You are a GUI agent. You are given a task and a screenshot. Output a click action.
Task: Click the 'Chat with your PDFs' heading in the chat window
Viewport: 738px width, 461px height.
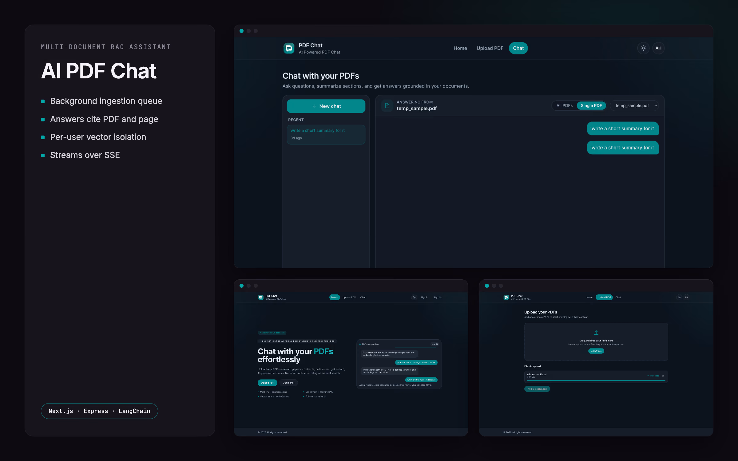click(x=321, y=76)
